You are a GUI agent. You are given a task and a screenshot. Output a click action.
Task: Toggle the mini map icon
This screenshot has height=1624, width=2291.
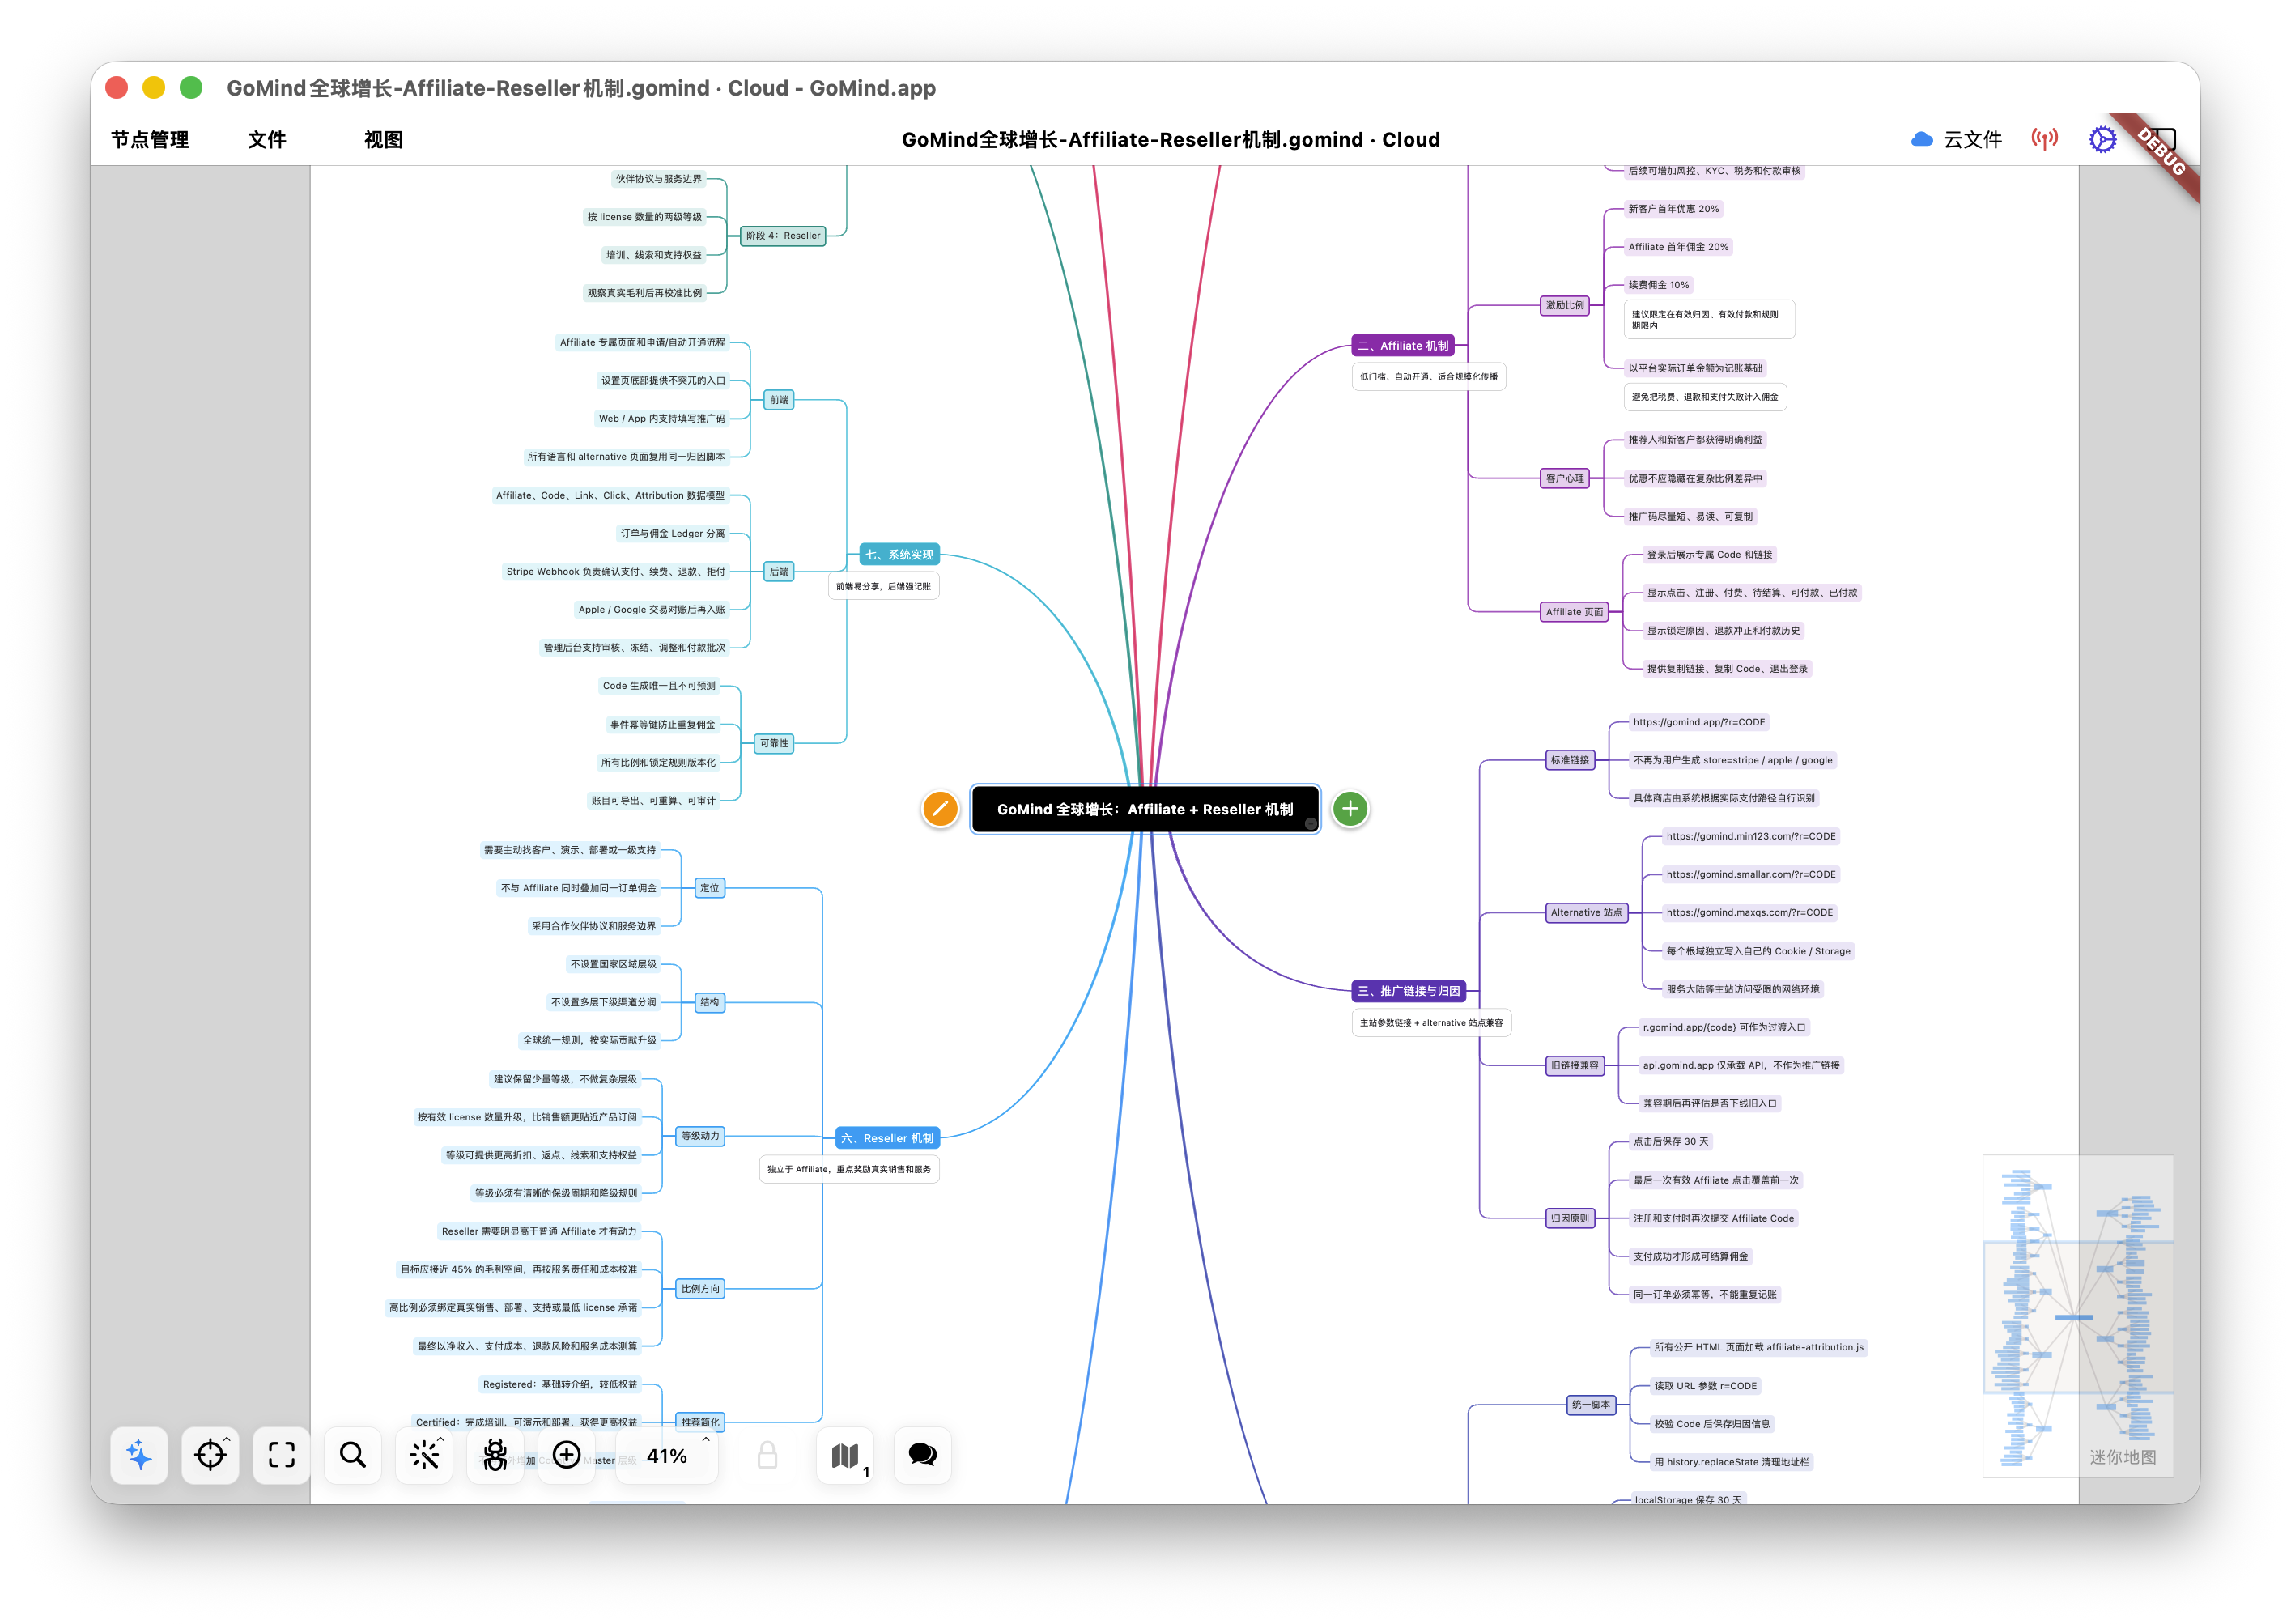click(x=846, y=1455)
